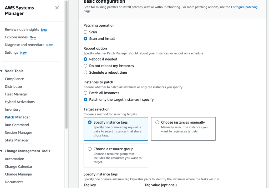Select Patch all instances option
Screen dimensions: 269x188
(85, 93)
